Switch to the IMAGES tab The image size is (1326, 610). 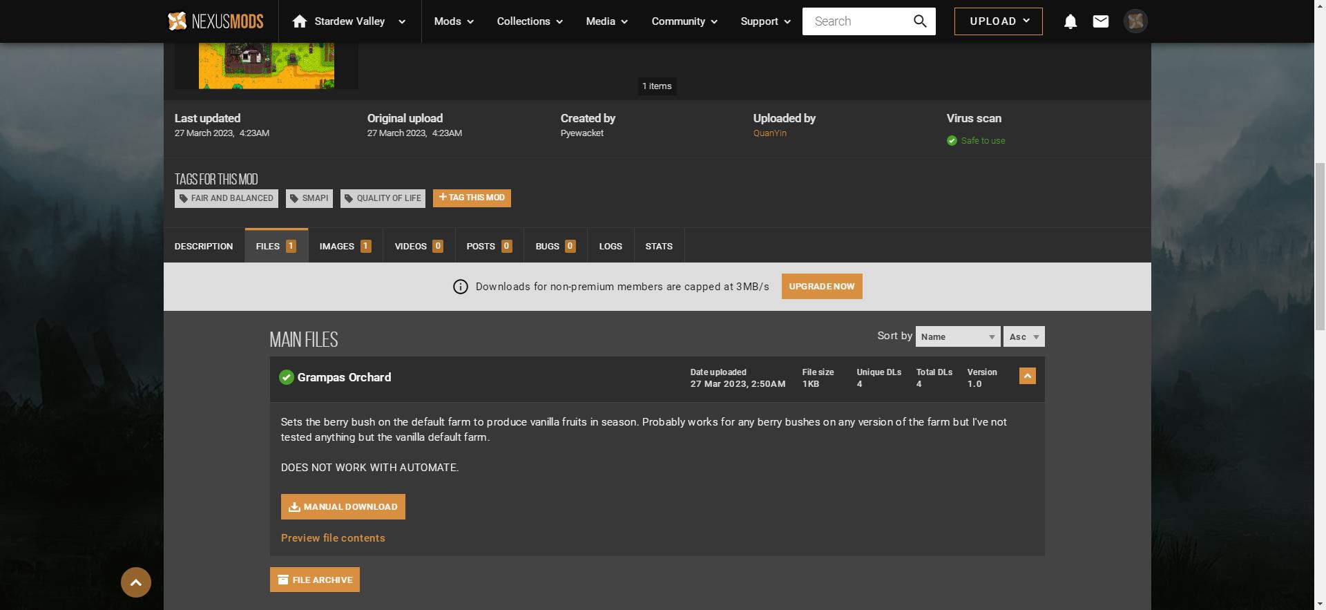click(x=345, y=246)
